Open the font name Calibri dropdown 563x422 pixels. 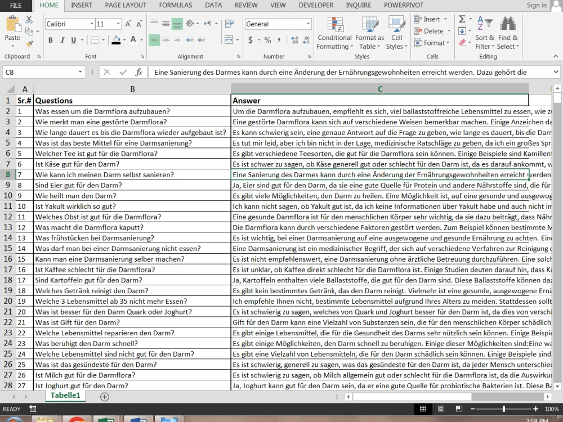pos(92,24)
